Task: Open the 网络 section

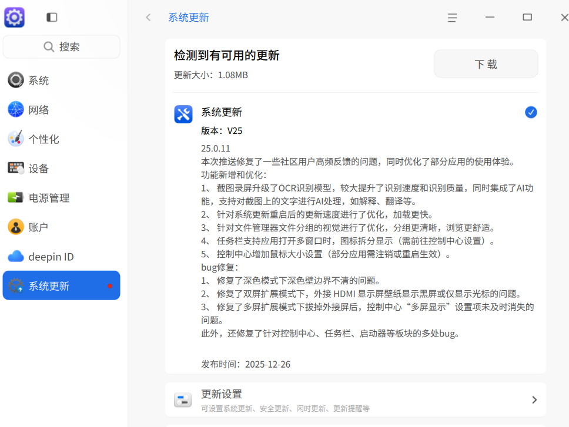Action: coord(61,109)
